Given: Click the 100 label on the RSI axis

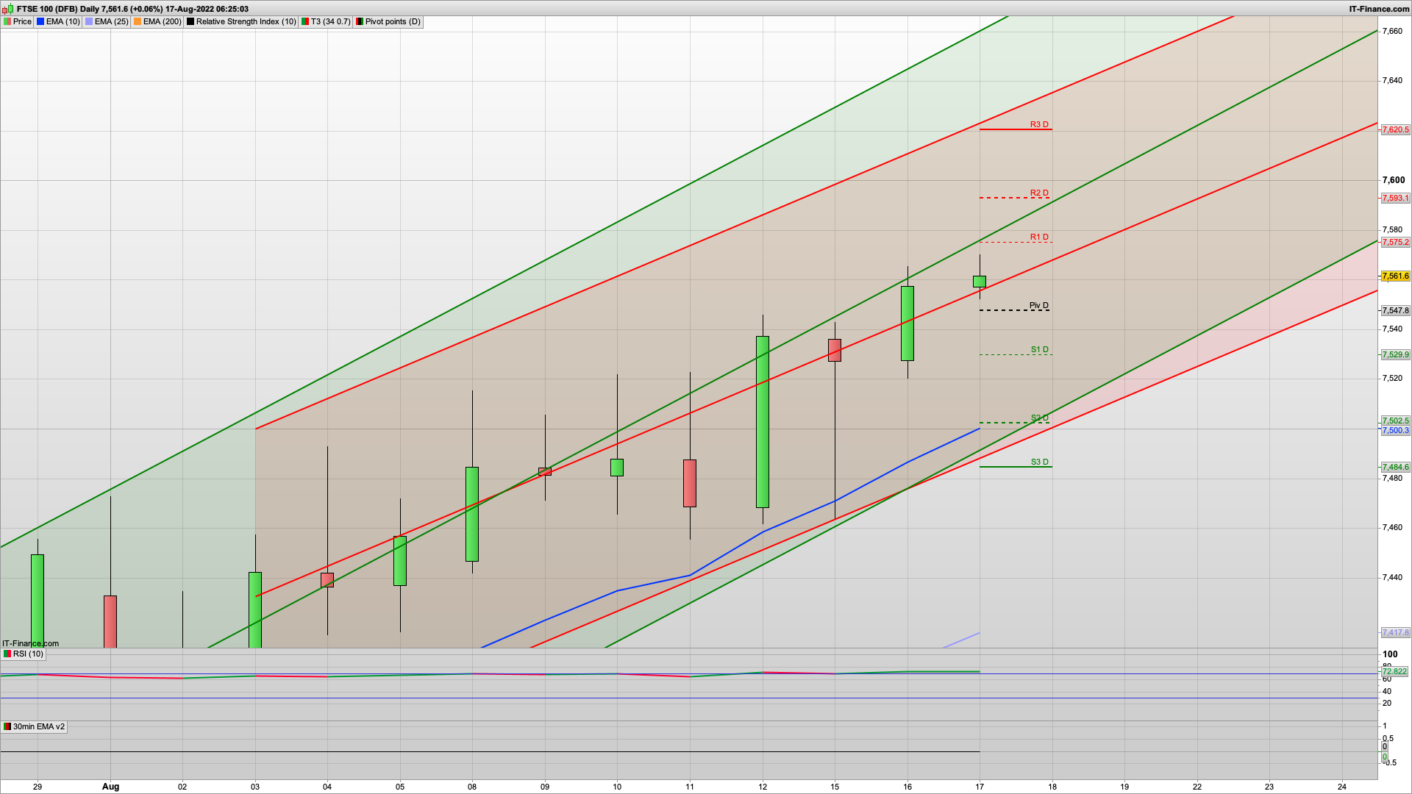Looking at the screenshot, I should [1390, 654].
